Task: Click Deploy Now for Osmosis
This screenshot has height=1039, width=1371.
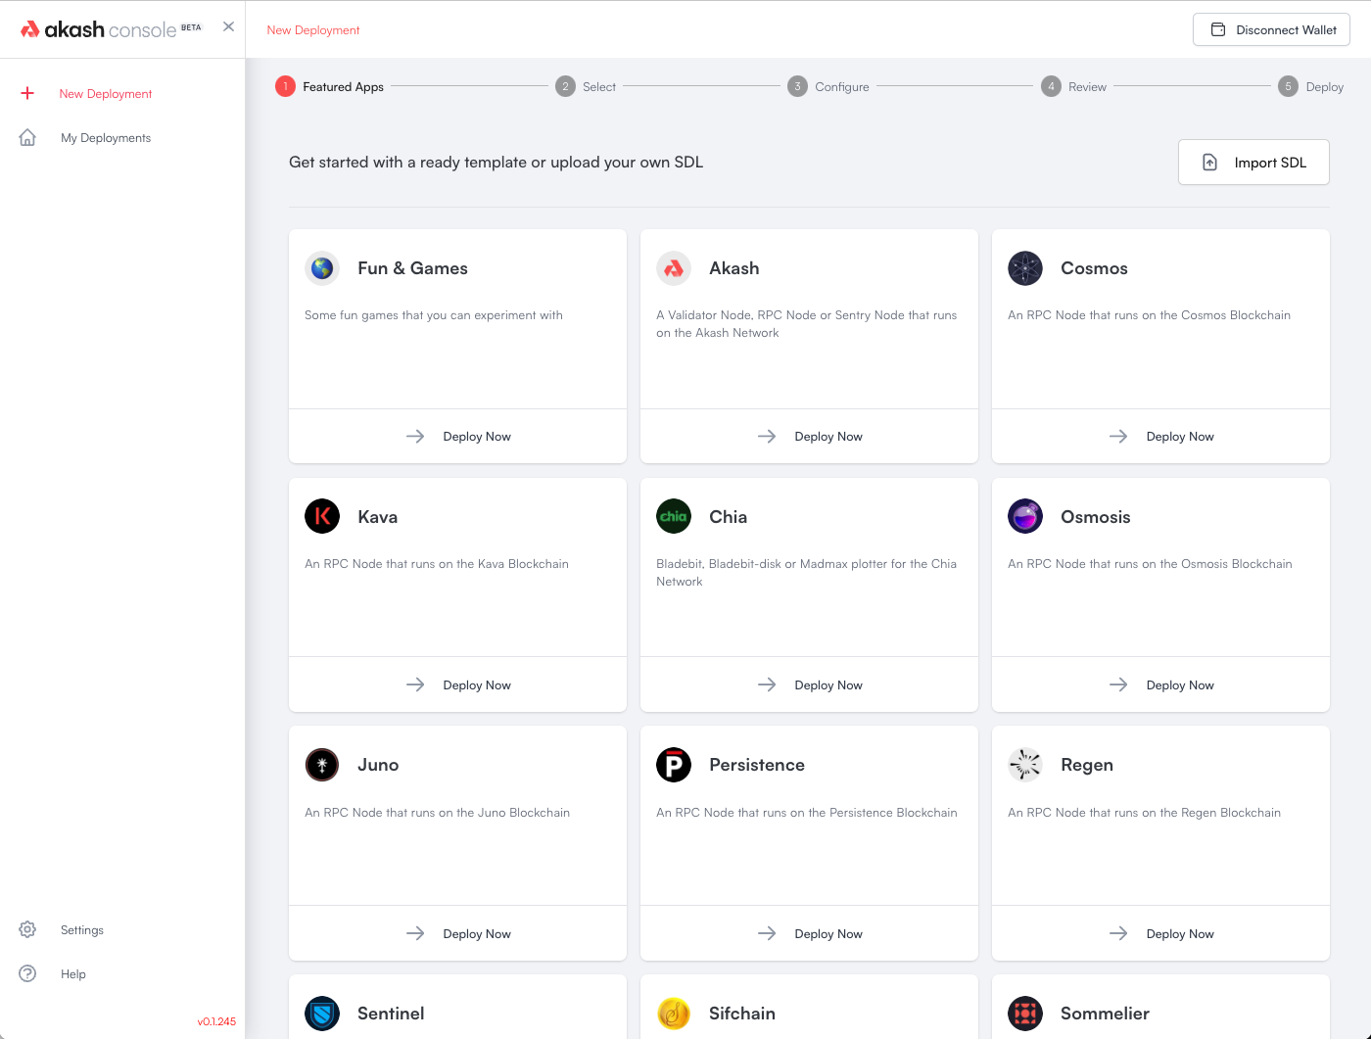Action: coord(1160,685)
